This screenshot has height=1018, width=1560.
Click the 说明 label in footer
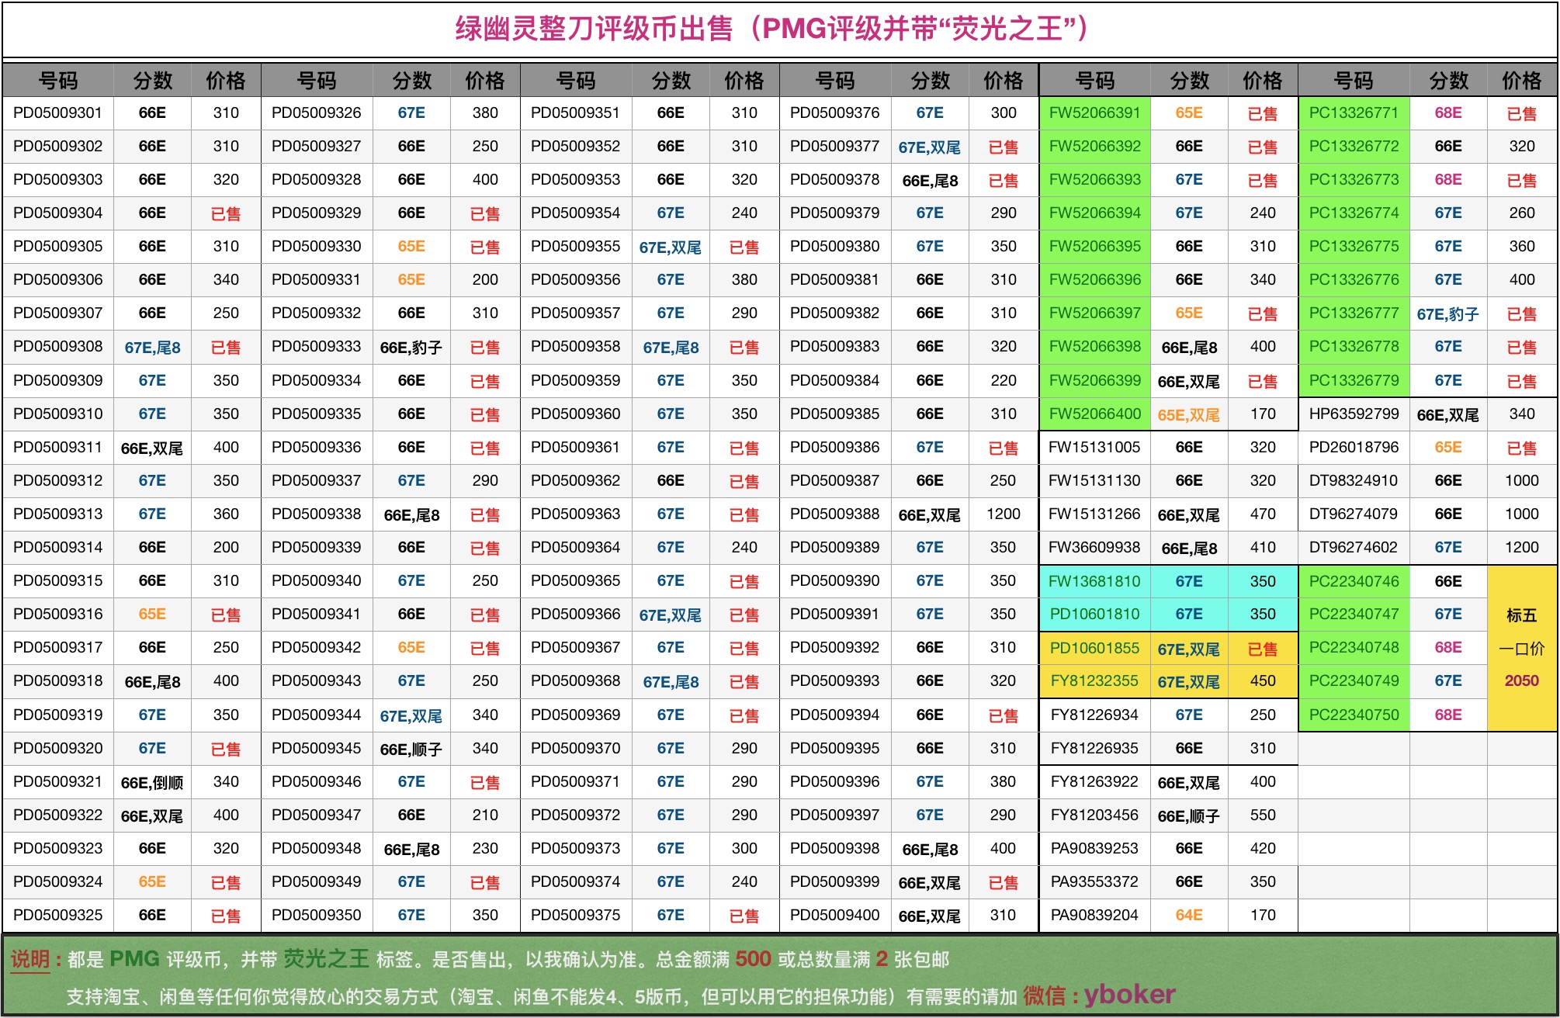pos(31,960)
